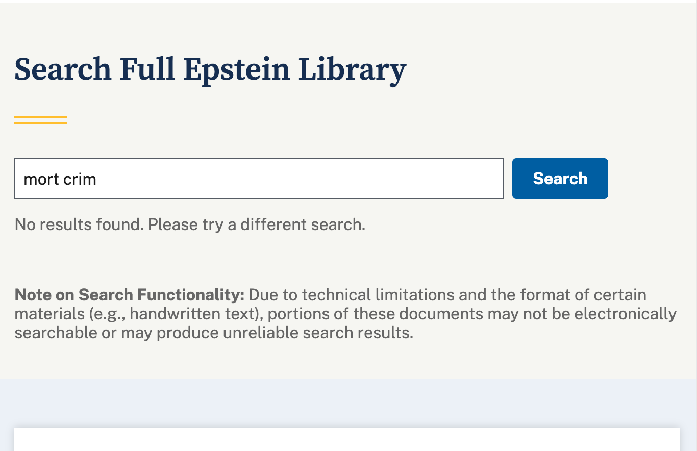Screen dimensions: 697x451
Task: Click "unreliable search results" in the note
Action: click(x=318, y=333)
